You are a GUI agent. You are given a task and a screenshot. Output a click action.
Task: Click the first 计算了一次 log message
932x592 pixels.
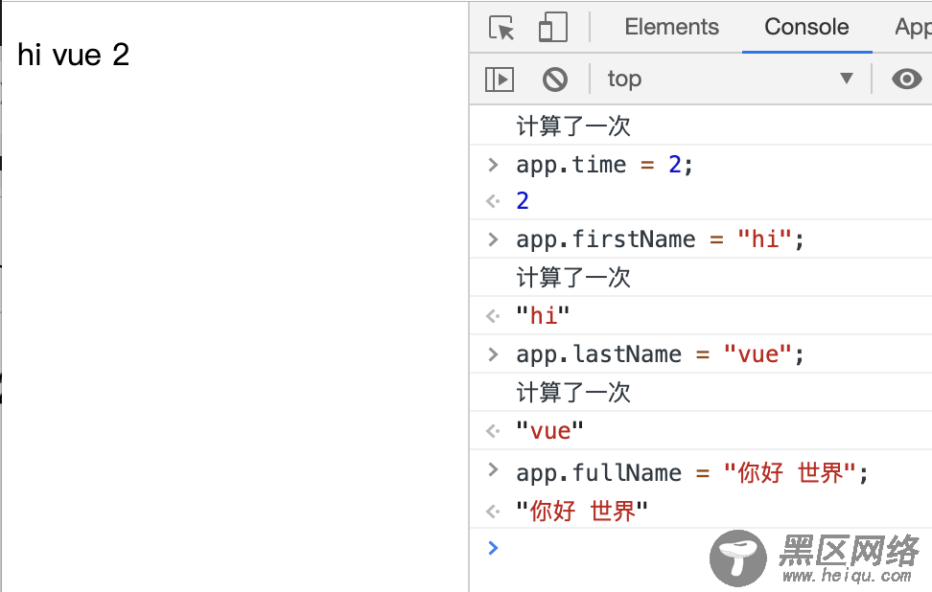click(x=573, y=125)
